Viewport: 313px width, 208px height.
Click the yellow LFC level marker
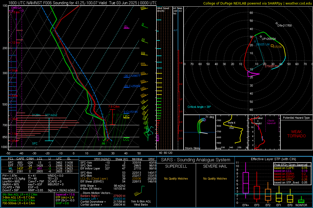[x=126, y=116]
